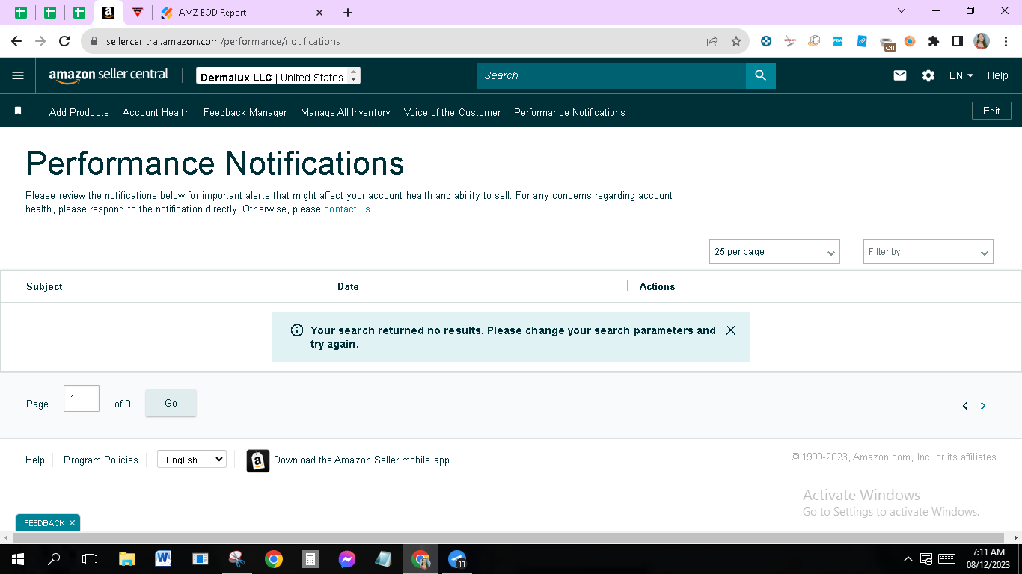This screenshot has width=1022, height=574.
Task: Open the Chrome three-dot menu
Action: tap(1006, 42)
